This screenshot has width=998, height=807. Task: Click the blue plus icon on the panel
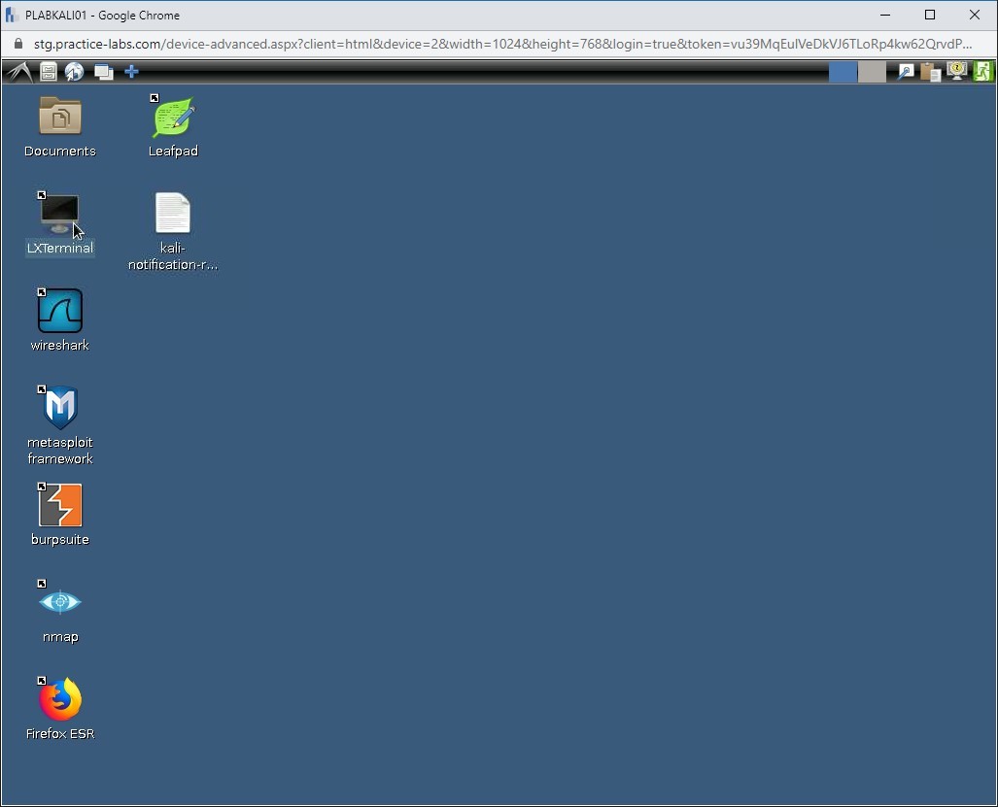point(131,71)
